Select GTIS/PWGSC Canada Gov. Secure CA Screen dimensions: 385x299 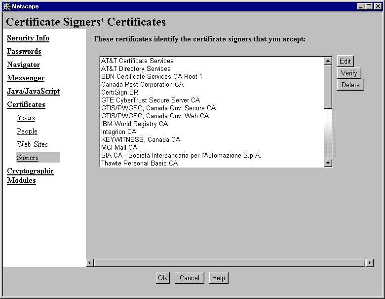pos(212,108)
